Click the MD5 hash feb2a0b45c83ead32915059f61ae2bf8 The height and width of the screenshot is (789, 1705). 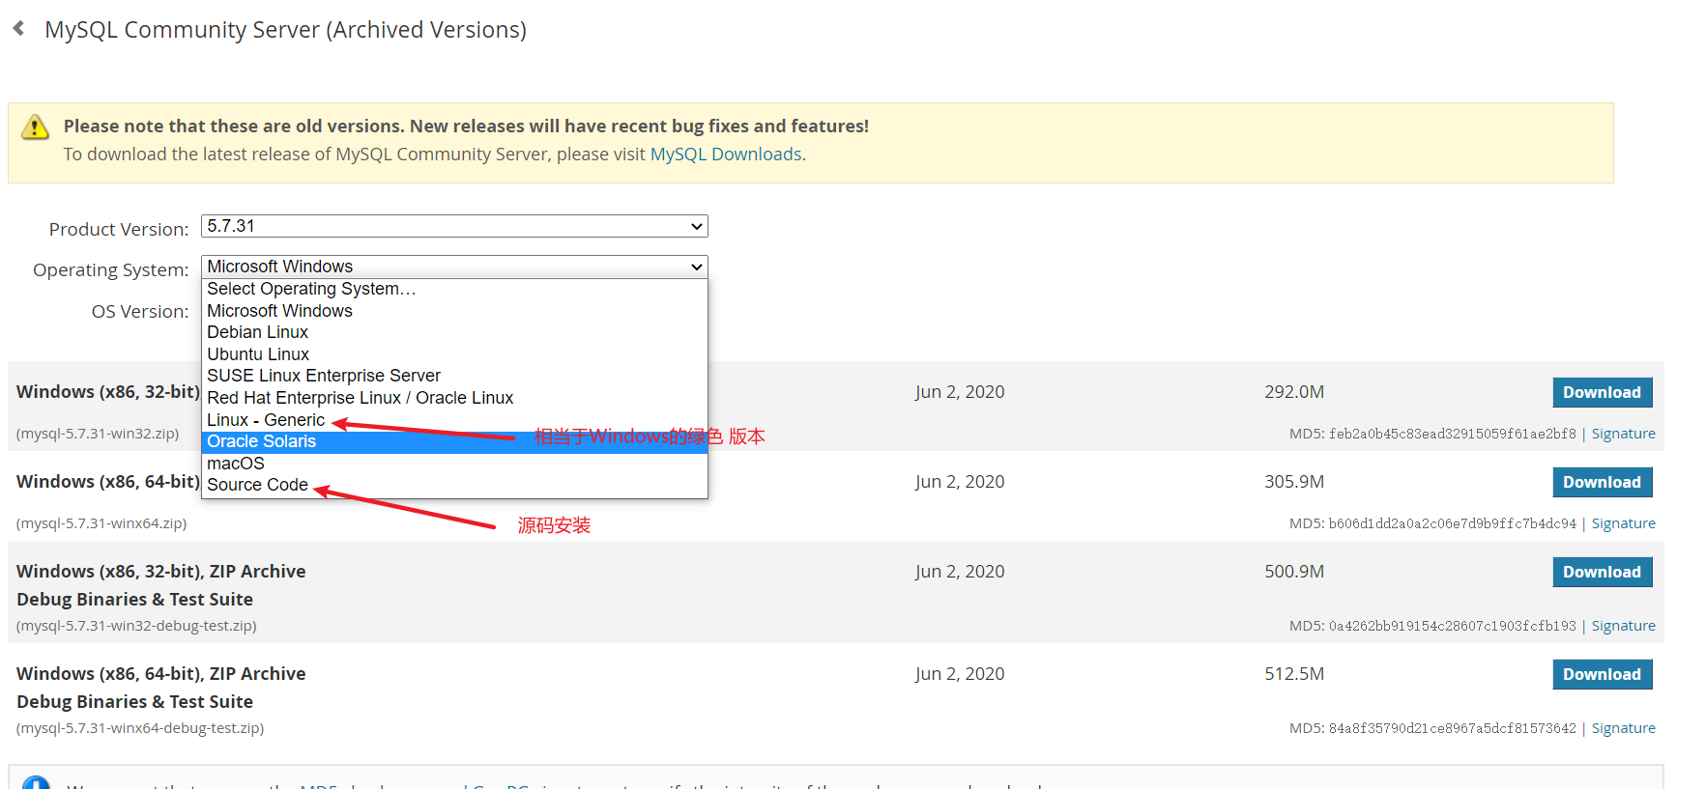tap(1452, 434)
